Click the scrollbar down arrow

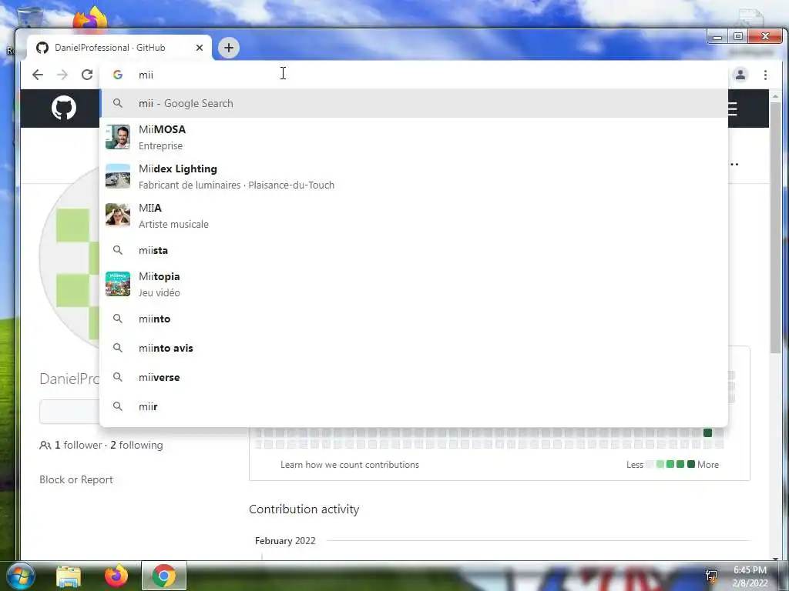click(775, 558)
